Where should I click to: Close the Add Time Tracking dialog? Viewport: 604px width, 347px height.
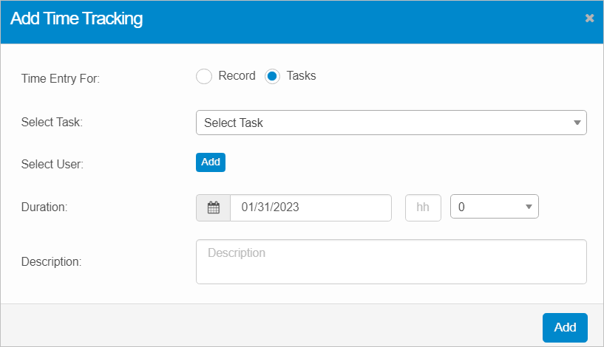[589, 18]
